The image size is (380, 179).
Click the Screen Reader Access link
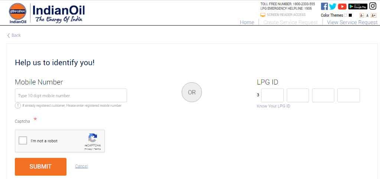[x=286, y=15]
